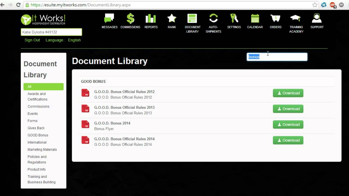Download G.O.O.D. Bonus Official Rules 2012

[x=288, y=93]
